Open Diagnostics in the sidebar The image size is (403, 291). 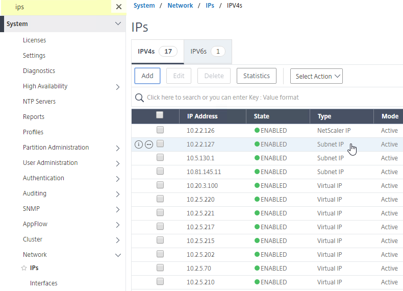39,71
